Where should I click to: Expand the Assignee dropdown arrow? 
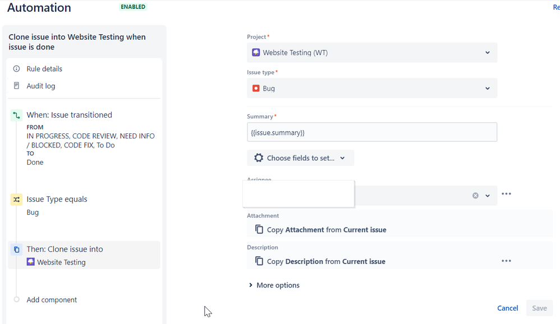click(488, 196)
